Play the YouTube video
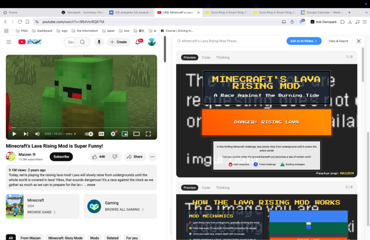The height and width of the screenshot is (240, 370). tap(14, 134)
